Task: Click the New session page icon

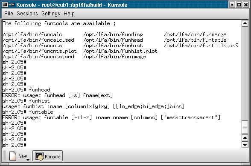Action: [x=13, y=156]
